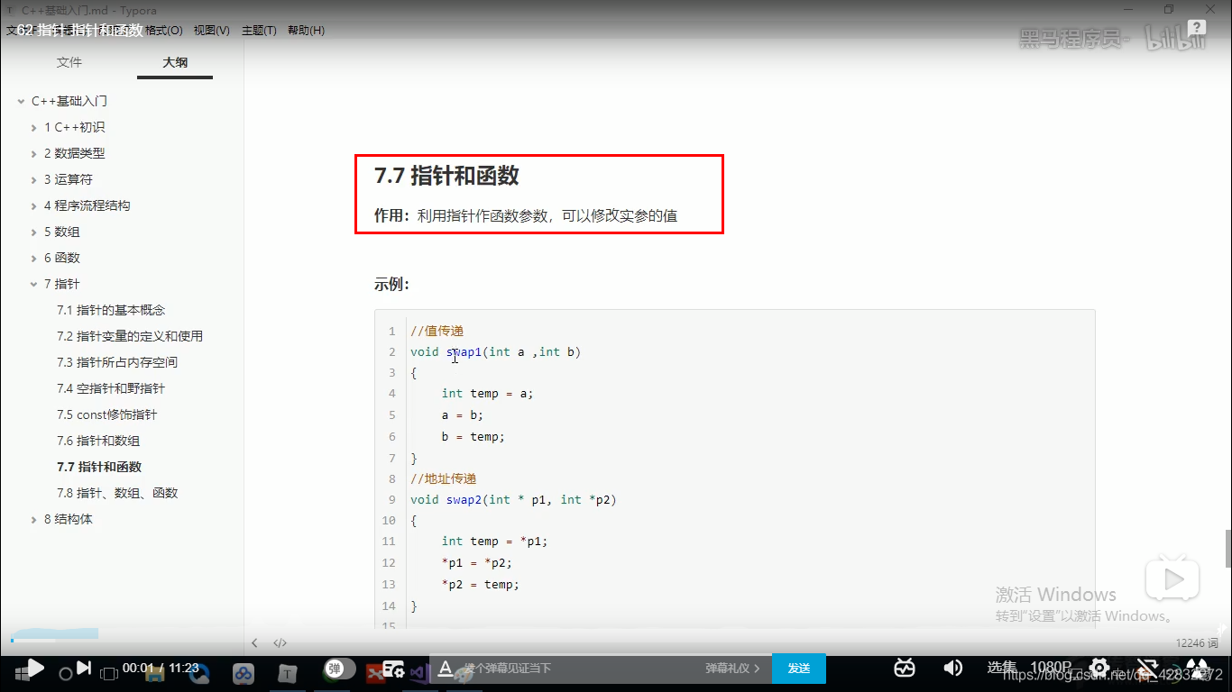Click the 12246 词 word count
This screenshot has width=1232, height=692.
tap(1197, 643)
